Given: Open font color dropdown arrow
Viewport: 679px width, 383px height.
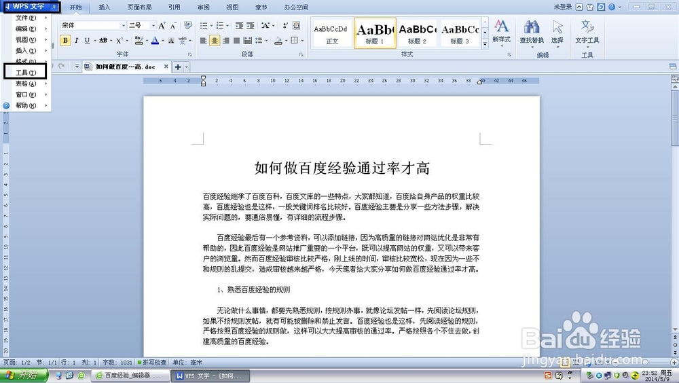Looking at the screenshot, I should (x=163, y=41).
